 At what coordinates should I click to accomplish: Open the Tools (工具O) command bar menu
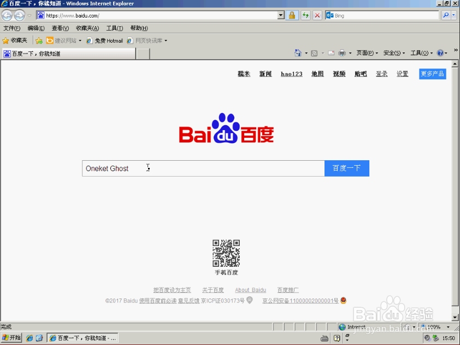421,53
